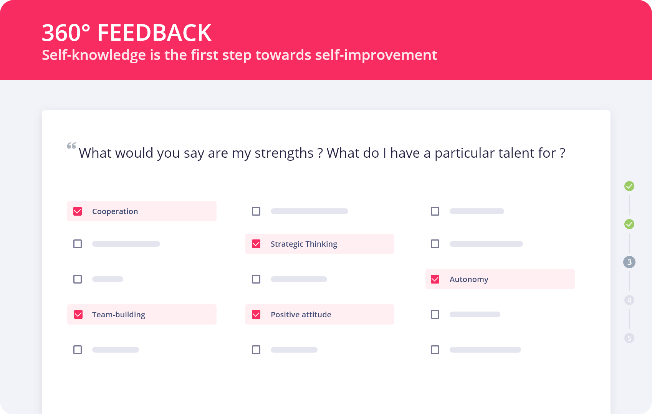This screenshot has height=414, width=652.
Task: Click the second green completed step checkmark
Action: (x=629, y=224)
